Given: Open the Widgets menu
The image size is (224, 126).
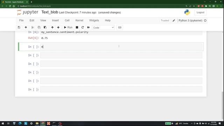Looking at the screenshot, I should (94, 20).
